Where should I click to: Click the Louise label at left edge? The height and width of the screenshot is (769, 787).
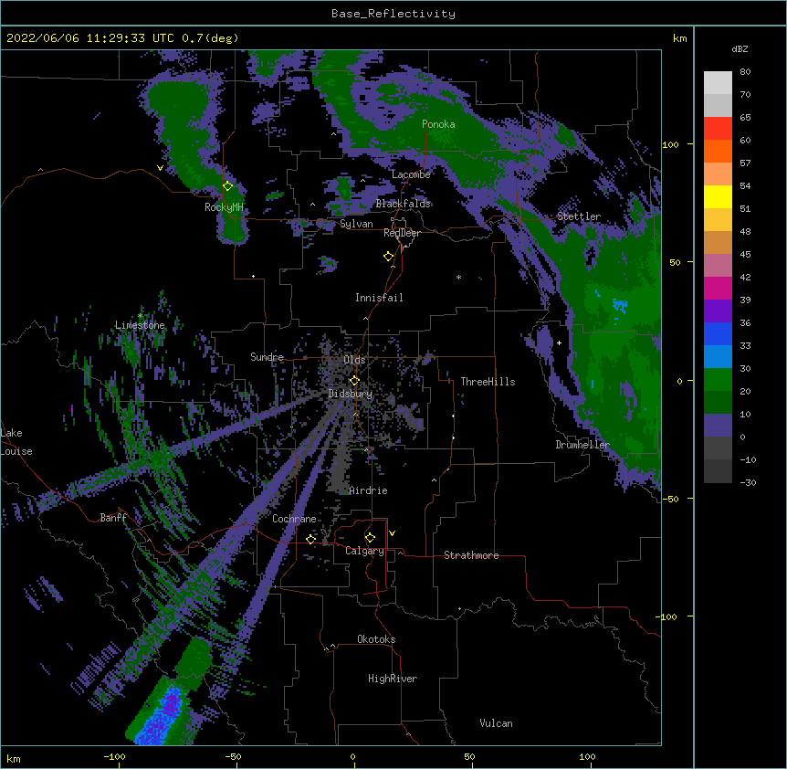click(x=16, y=451)
